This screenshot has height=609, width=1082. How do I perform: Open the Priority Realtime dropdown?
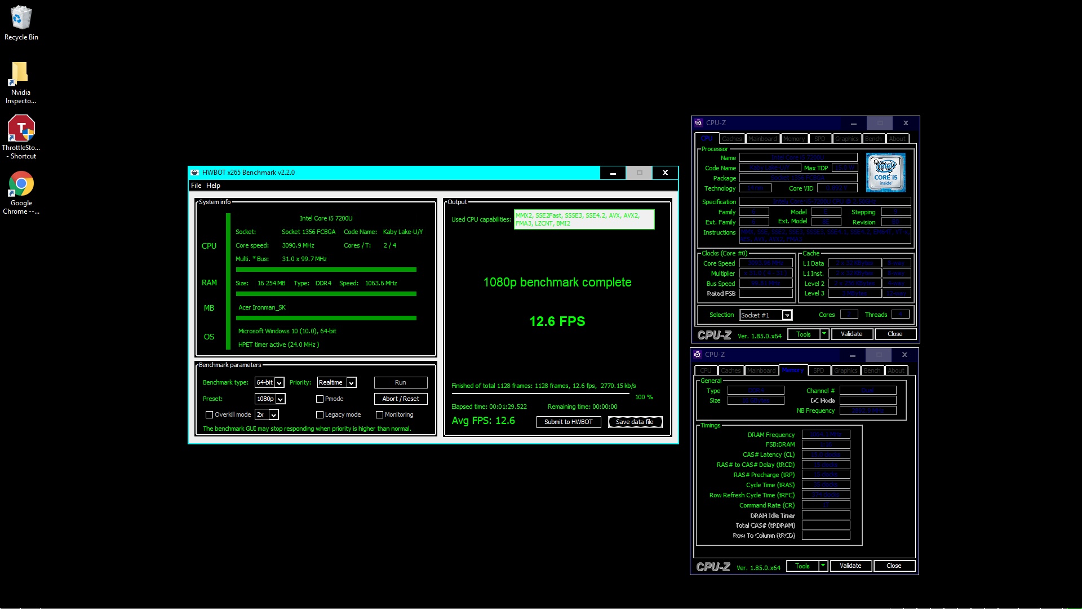[337, 382]
